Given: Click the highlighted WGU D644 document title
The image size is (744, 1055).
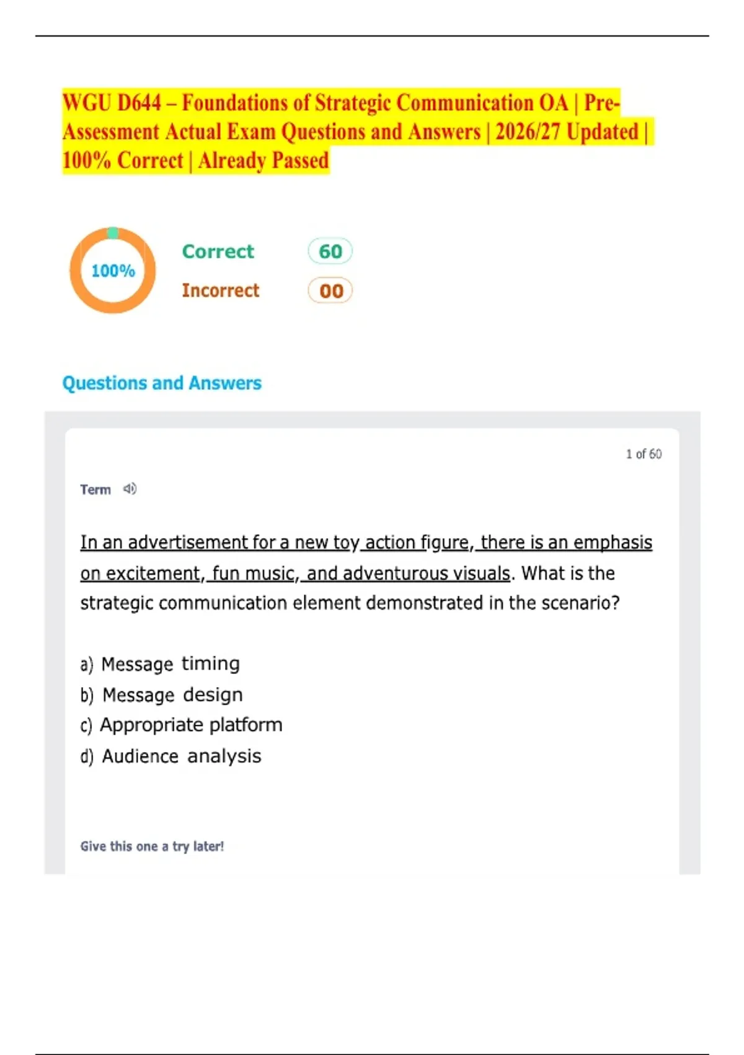Looking at the screenshot, I should coord(358,131).
